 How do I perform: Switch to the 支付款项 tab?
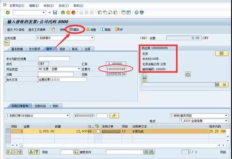point(35,49)
